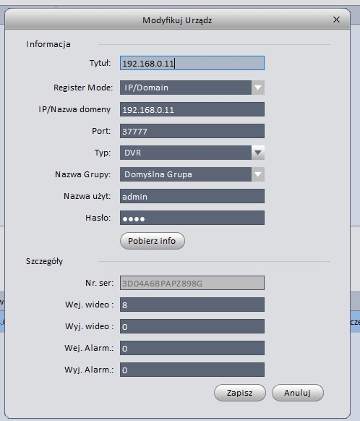Focus the Wej. Alarm. field
The height and width of the screenshot is (421, 360).
(192, 348)
